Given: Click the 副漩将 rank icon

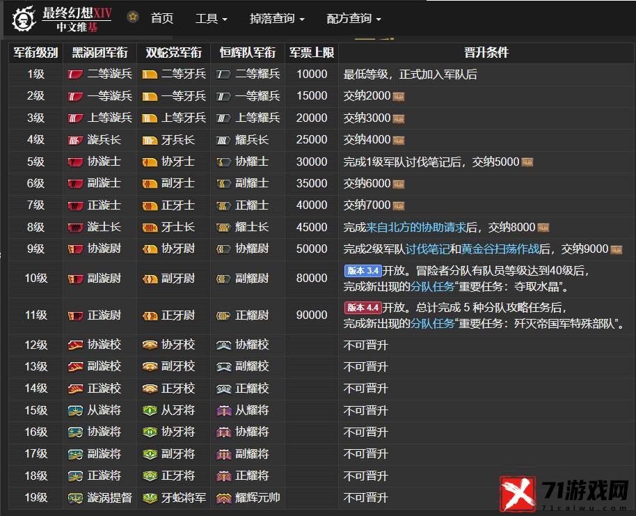Looking at the screenshot, I should 75,454.
